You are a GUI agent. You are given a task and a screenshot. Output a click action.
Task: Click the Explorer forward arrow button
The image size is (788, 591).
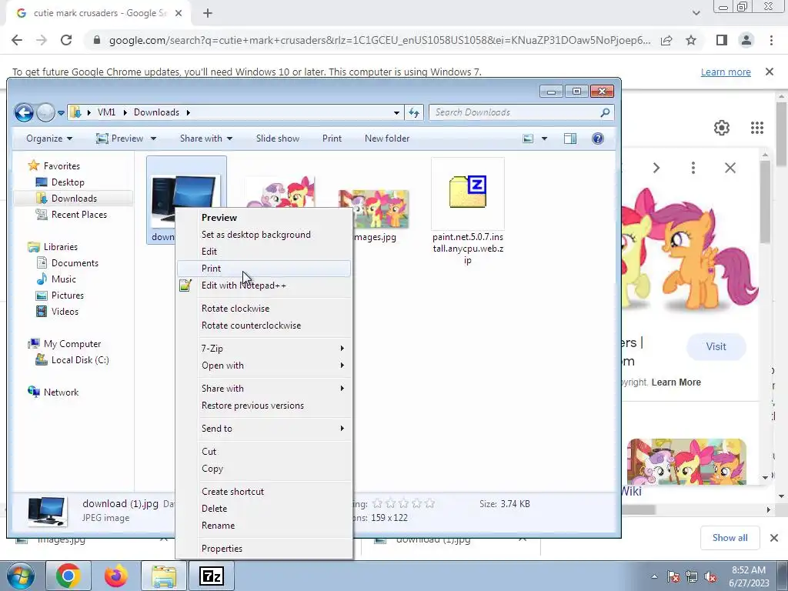(45, 112)
